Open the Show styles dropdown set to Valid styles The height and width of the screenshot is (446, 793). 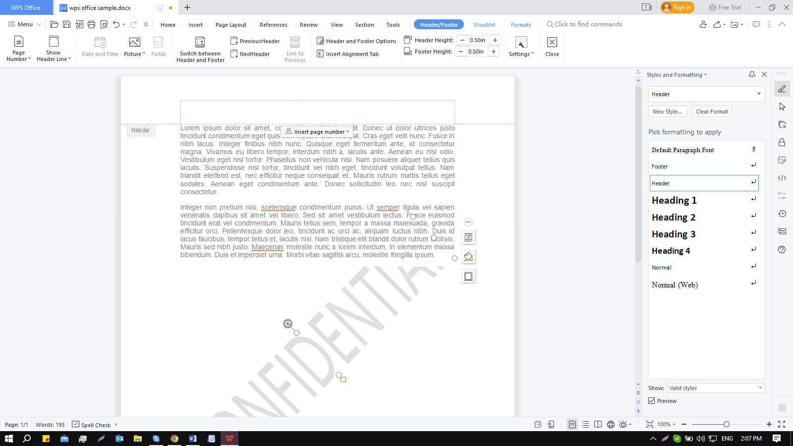click(715, 388)
